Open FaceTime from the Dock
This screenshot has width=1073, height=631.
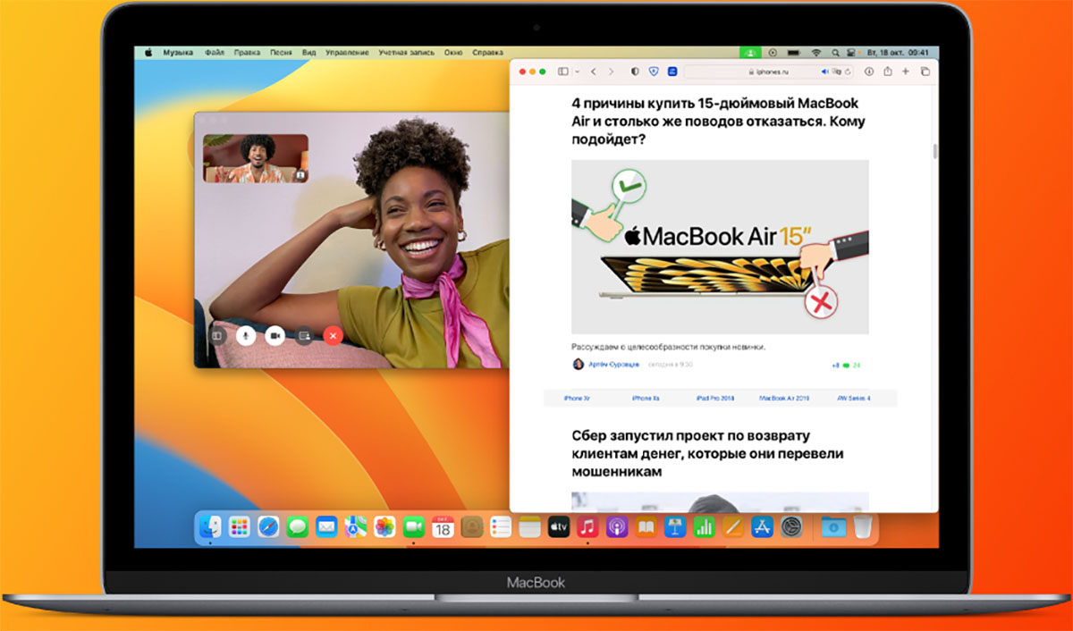(x=413, y=526)
